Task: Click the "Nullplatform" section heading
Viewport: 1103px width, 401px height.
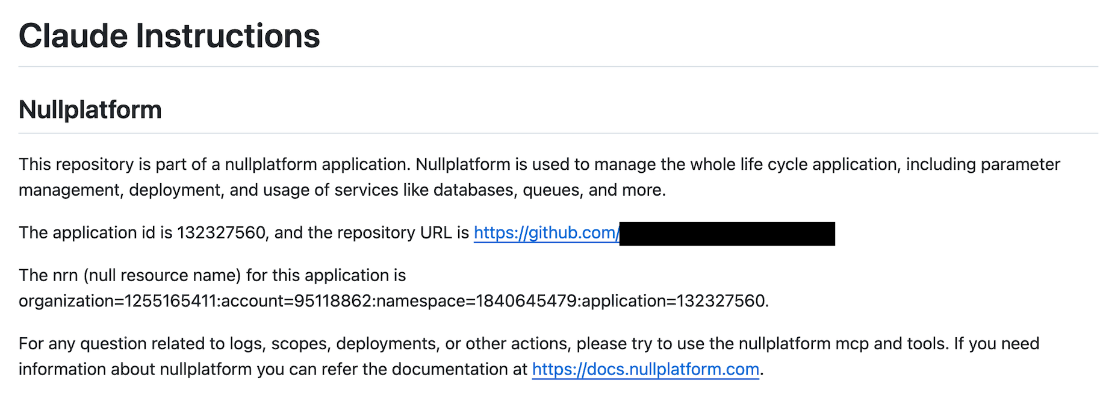Action: [x=90, y=110]
